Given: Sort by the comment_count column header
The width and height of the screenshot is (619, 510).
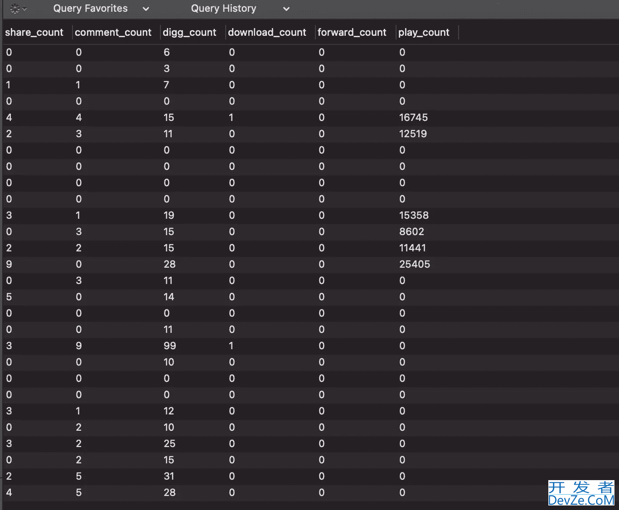Looking at the screenshot, I should [x=113, y=33].
